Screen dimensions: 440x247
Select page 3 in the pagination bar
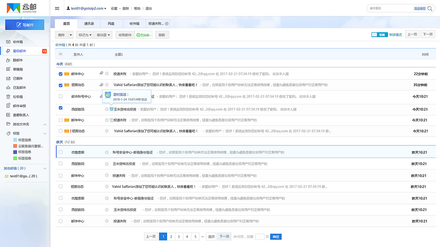(179, 236)
